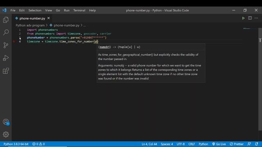Click the phone string '+919867' on line 3
This screenshot has width=262, height=147.
click(x=88, y=38)
